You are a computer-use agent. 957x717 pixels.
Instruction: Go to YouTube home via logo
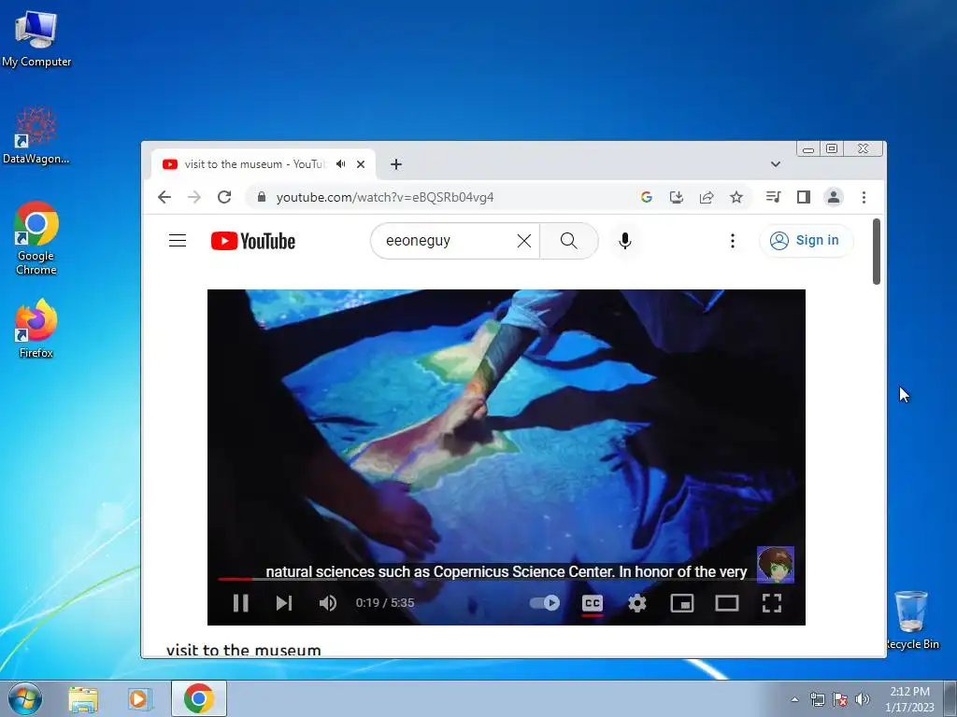pos(253,241)
